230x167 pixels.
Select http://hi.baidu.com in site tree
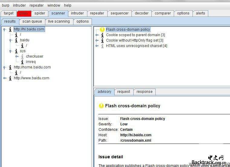29,29
